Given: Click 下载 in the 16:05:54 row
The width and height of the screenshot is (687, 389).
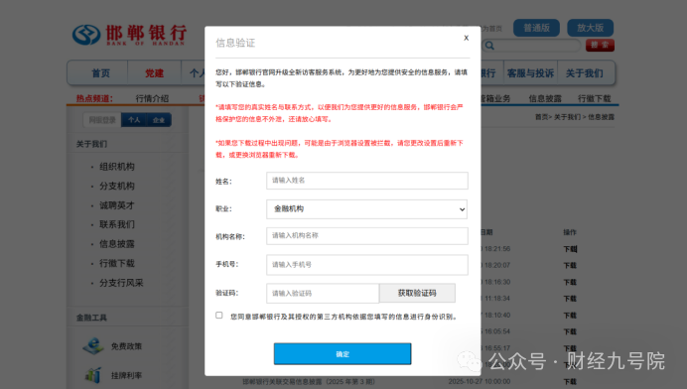Looking at the screenshot, I should coord(570,331).
